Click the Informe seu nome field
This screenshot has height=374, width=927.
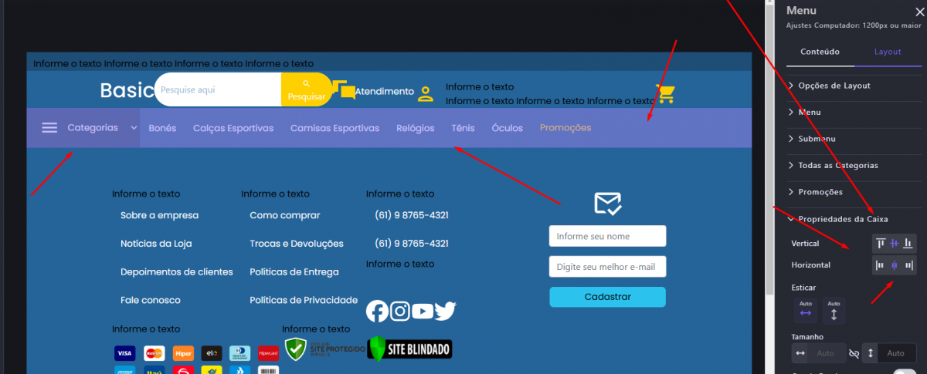point(607,236)
